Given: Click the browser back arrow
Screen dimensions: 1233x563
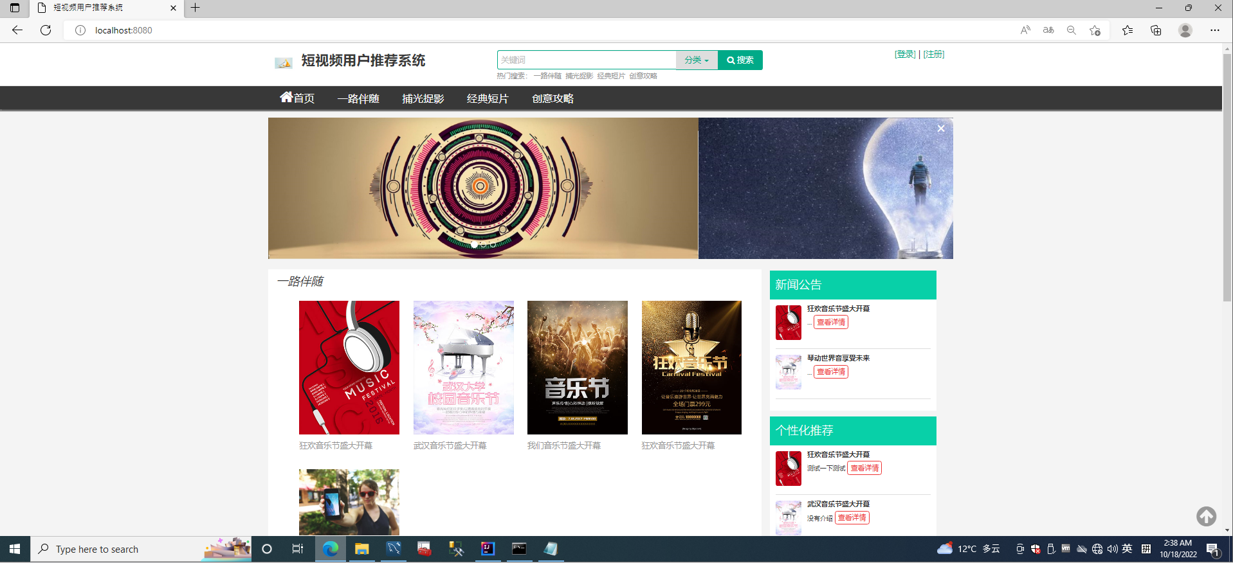Looking at the screenshot, I should click(17, 30).
